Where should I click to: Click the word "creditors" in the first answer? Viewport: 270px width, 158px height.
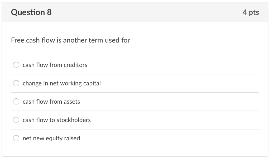pos(75,65)
